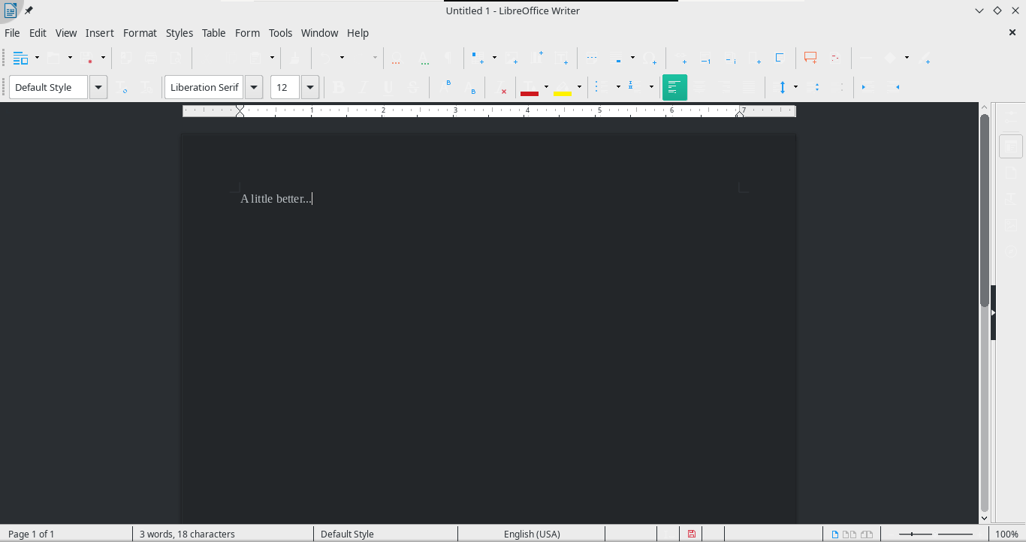Image resolution: width=1026 pixels, height=542 pixels.
Task: Print the document using the toolbar icon
Action: click(x=152, y=58)
